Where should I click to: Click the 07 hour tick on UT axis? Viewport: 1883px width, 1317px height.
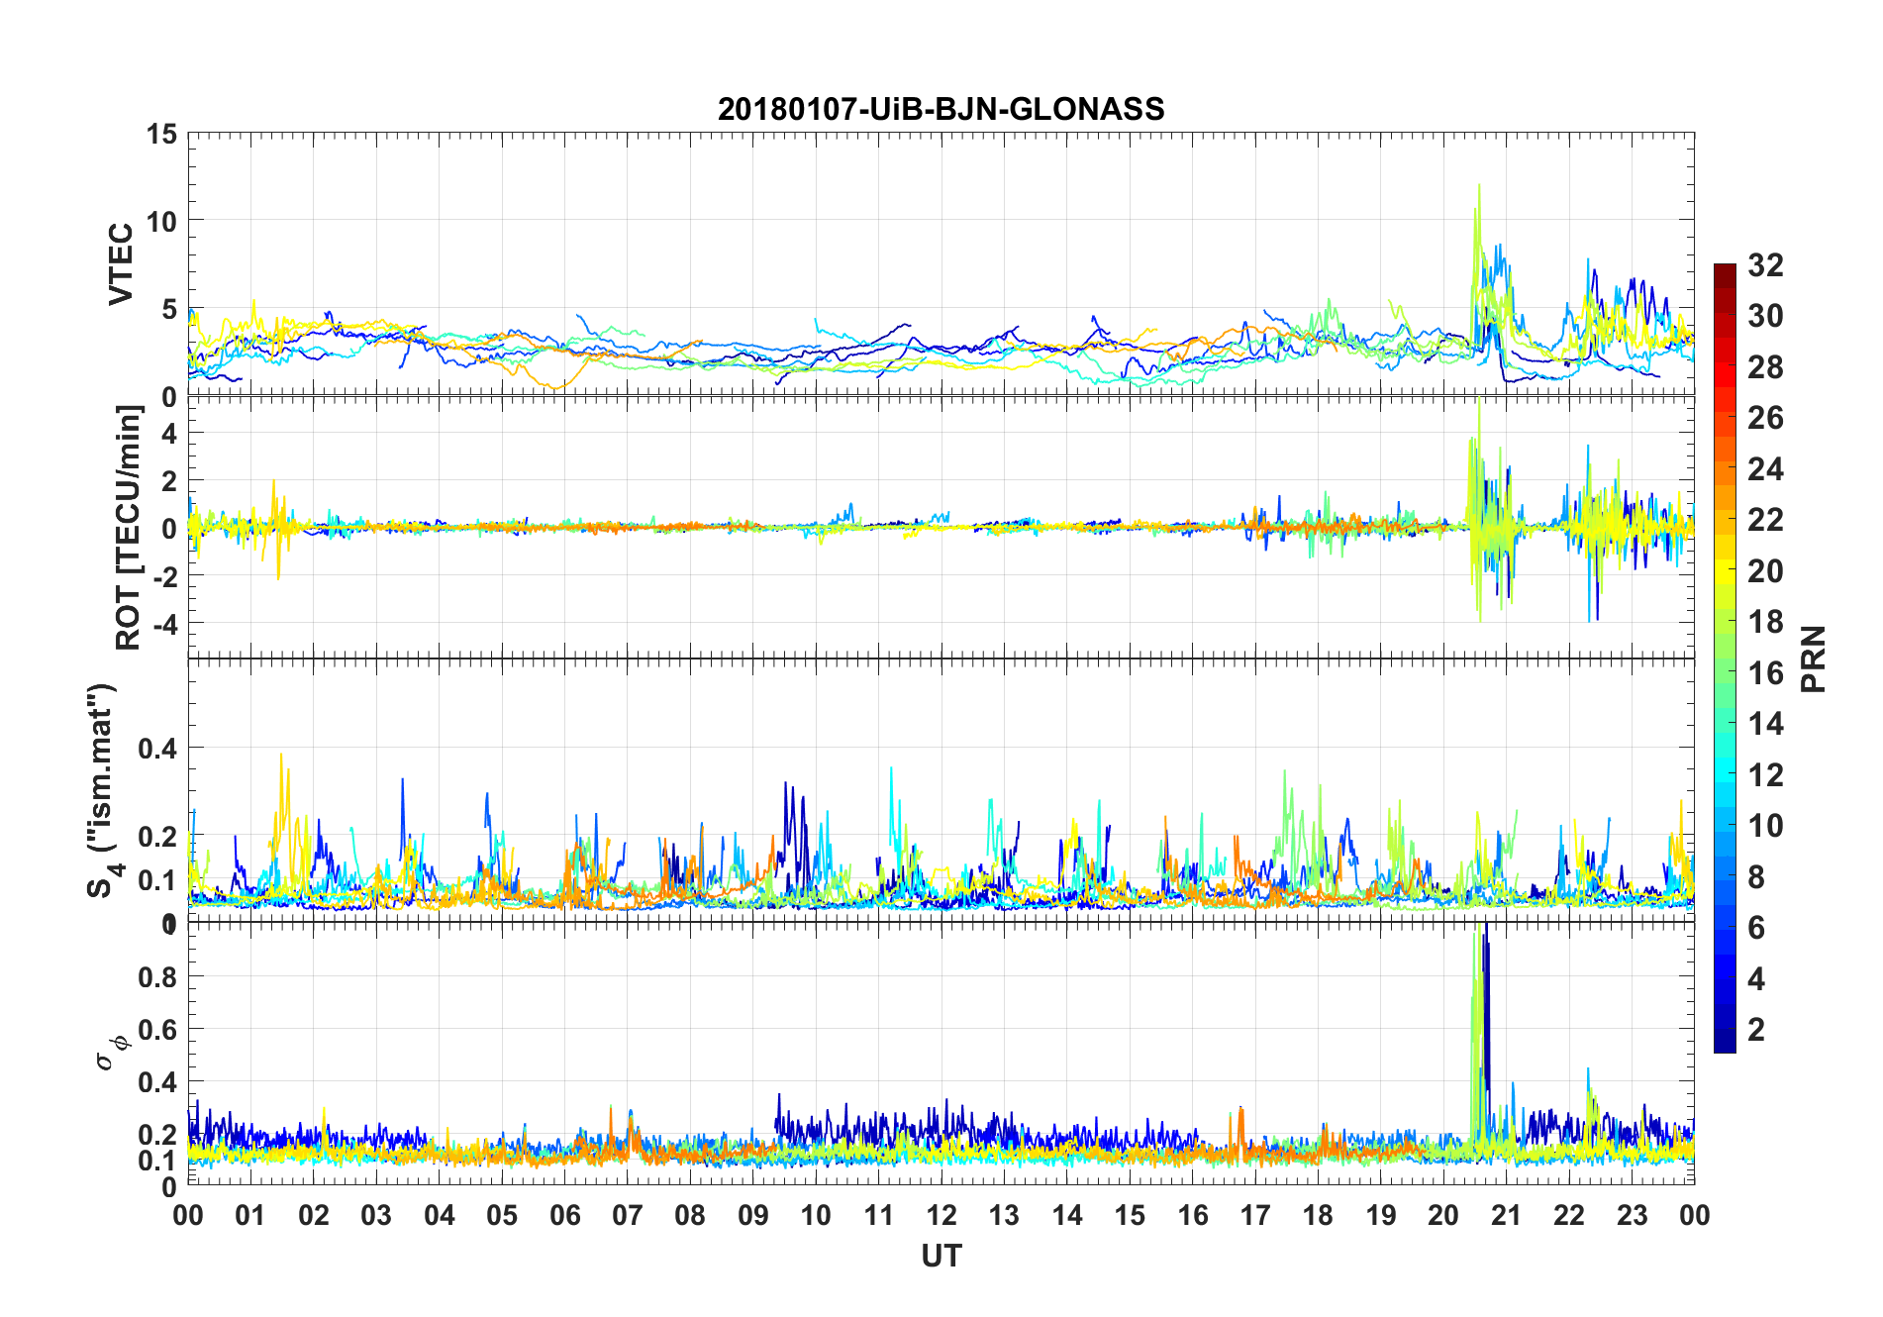tap(628, 1215)
